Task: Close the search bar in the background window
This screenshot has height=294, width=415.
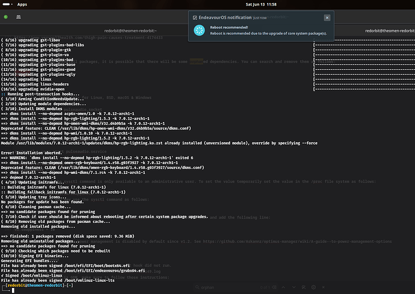Action: pos(323,287)
